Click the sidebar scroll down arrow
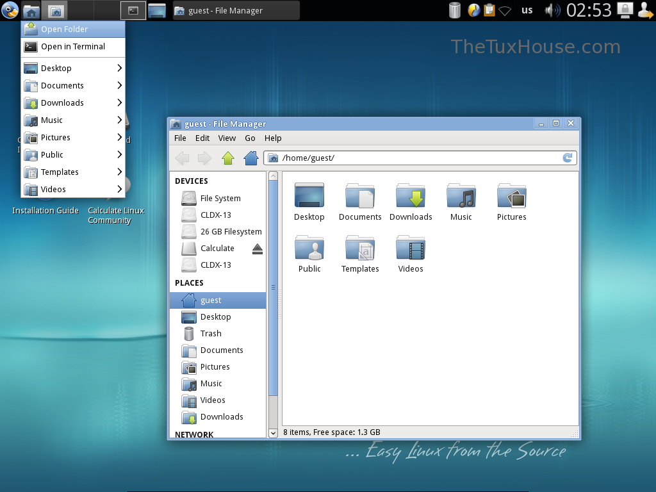Screen dimensions: 656x492 273,433
